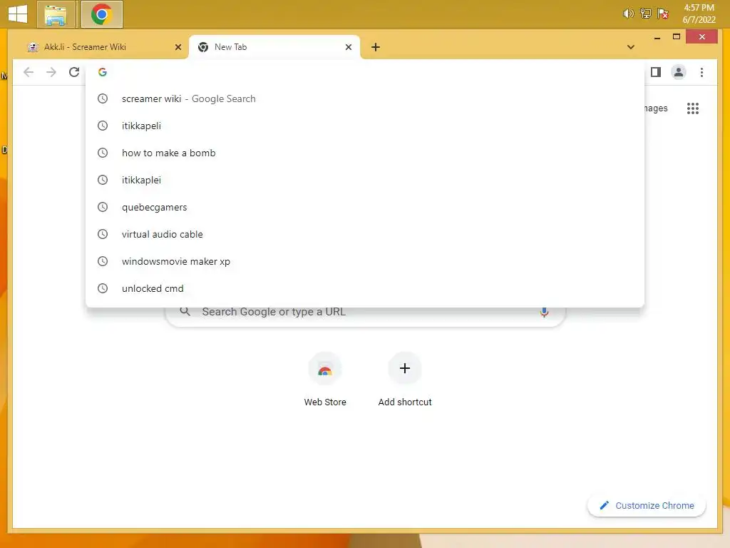
Task: Select the 'itikkaplei' suggestion
Action: click(365, 180)
